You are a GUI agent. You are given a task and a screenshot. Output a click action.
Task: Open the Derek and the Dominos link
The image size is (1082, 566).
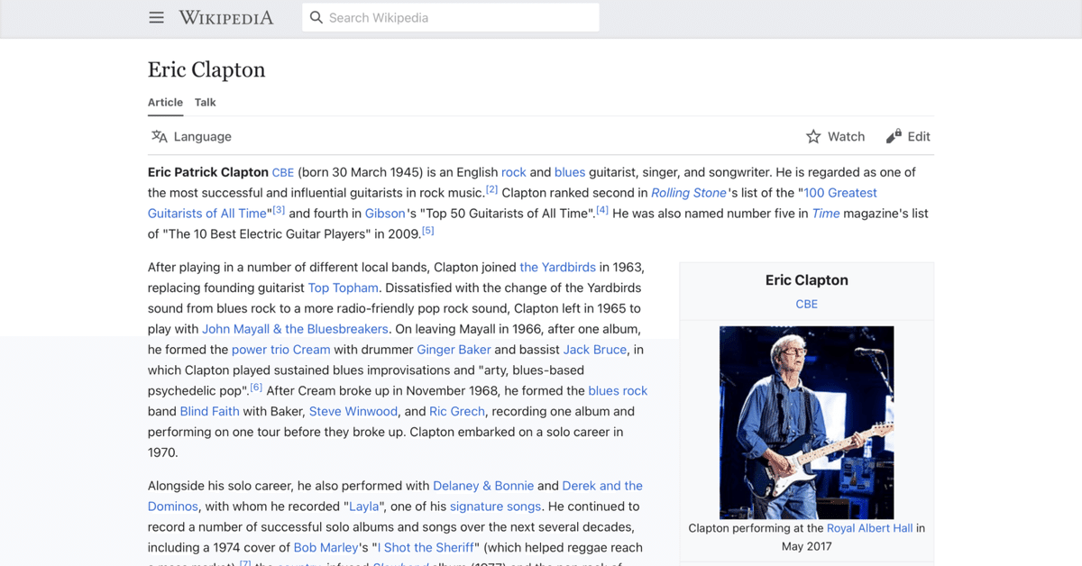(x=396, y=496)
